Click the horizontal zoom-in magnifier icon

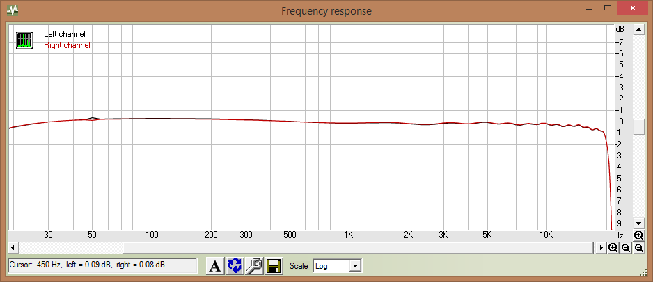(x=613, y=247)
